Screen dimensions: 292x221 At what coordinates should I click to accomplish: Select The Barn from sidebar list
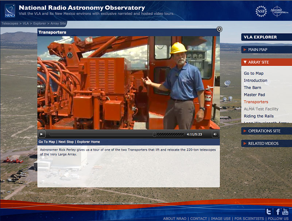[252, 88]
